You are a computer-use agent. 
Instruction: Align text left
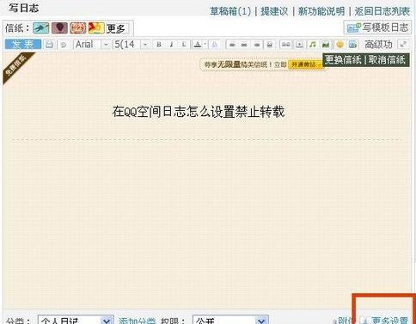click(x=232, y=45)
